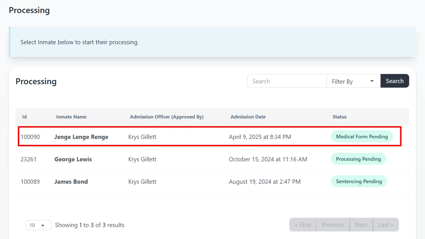Click the Processing Pending status badge
This screenshot has width=425, height=239.
point(358,159)
